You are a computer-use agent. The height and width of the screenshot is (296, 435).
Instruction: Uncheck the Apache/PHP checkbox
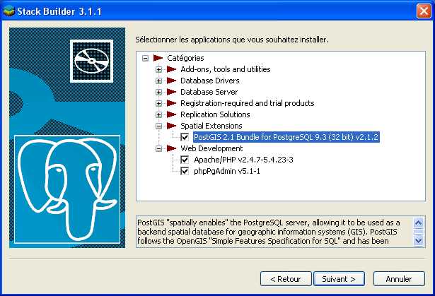click(185, 160)
